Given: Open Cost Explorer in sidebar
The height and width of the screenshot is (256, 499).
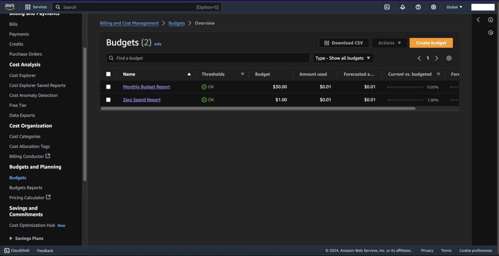Looking at the screenshot, I should pyautogui.click(x=22, y=76).
